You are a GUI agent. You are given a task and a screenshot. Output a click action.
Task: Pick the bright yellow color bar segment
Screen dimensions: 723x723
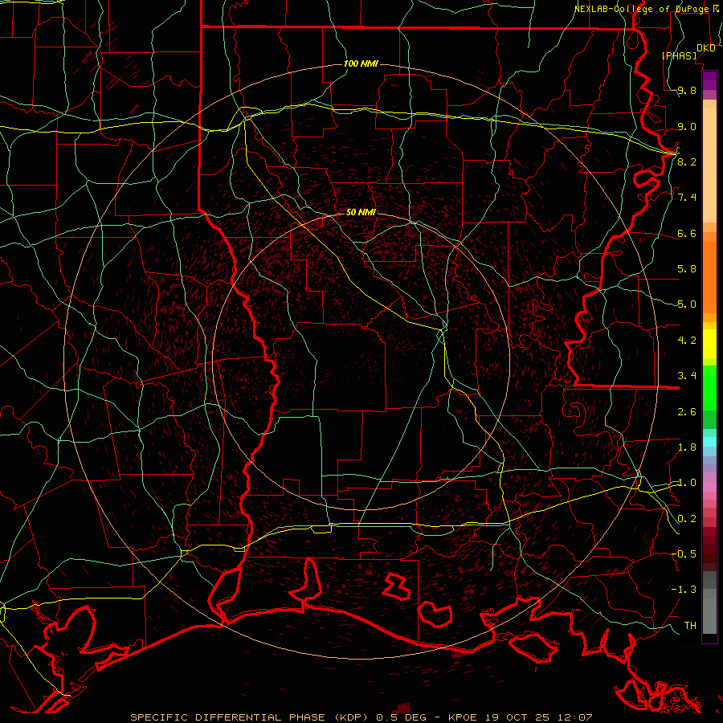pos(709,344)
